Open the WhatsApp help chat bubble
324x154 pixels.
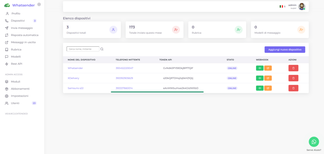click(x=314, y=142)
